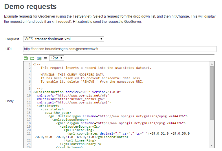Click the Demo requests page heading
This screenshot has width=222, height=151.
[x=30, y=6]
